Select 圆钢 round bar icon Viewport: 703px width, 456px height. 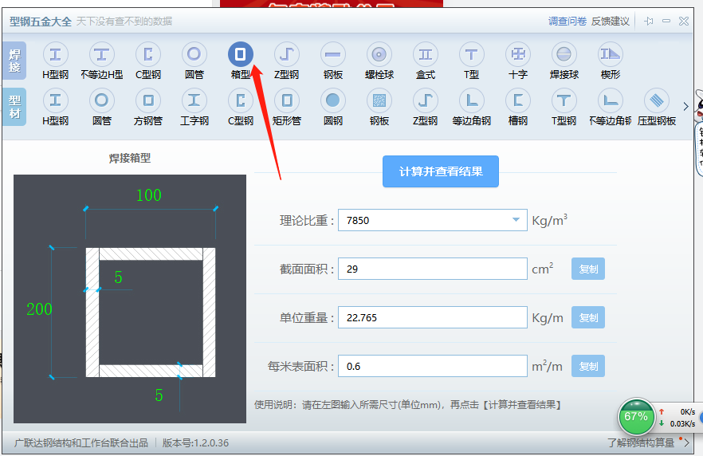[333, 100]
